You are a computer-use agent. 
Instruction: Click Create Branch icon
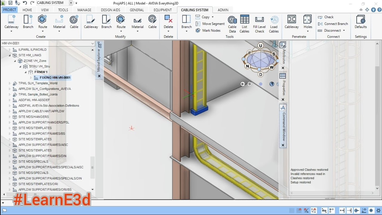coord(28,19)
